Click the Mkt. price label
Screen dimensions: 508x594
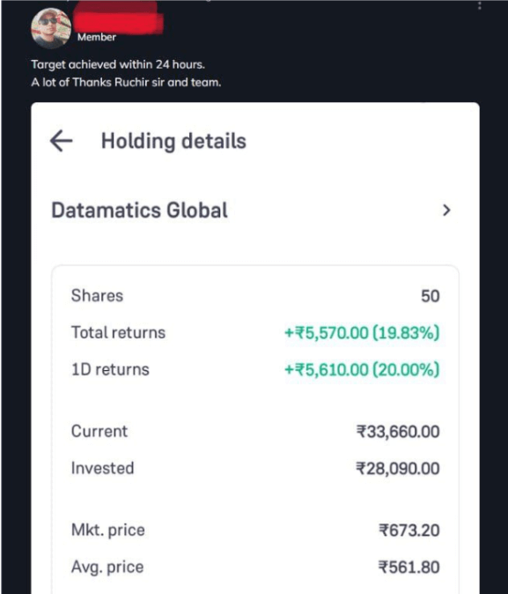[x=108, y=530]
